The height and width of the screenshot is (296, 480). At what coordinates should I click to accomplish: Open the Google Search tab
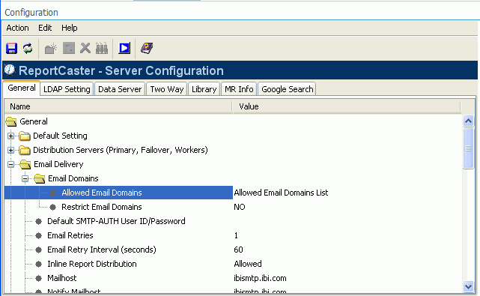coord(287,89)
